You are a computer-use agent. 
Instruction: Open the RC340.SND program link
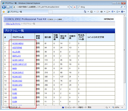click(17, 81)
